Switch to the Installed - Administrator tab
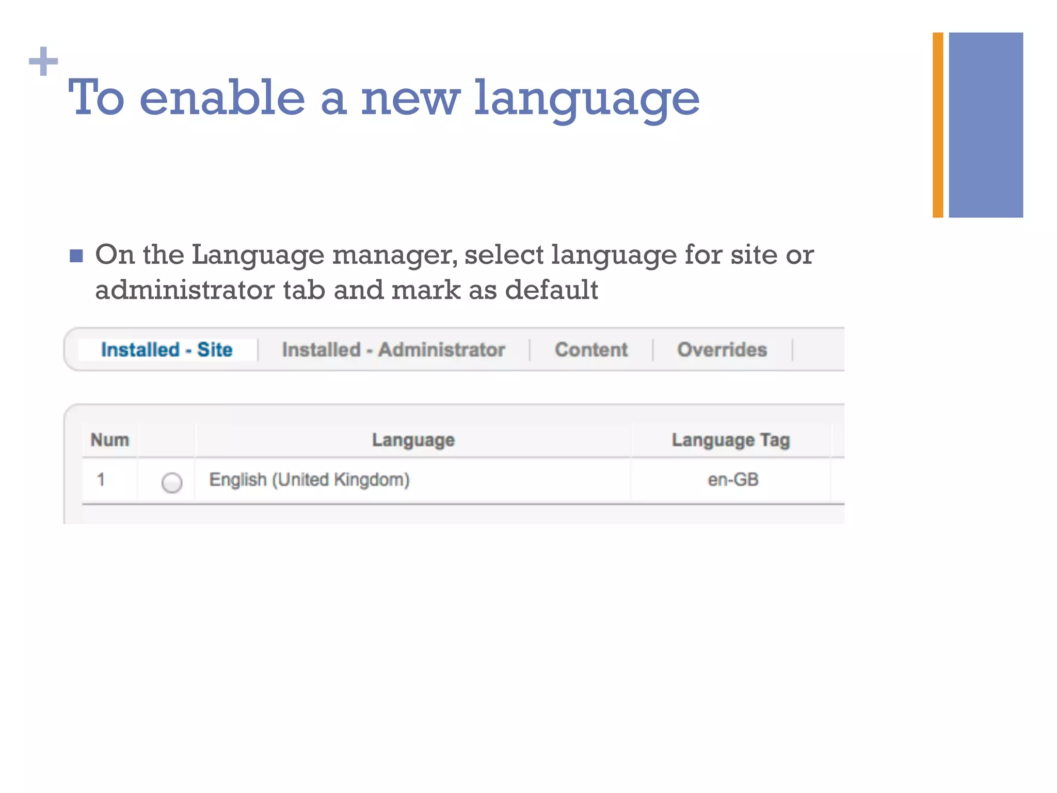This screenshot has height=793, width=1057. click(393, 350)
